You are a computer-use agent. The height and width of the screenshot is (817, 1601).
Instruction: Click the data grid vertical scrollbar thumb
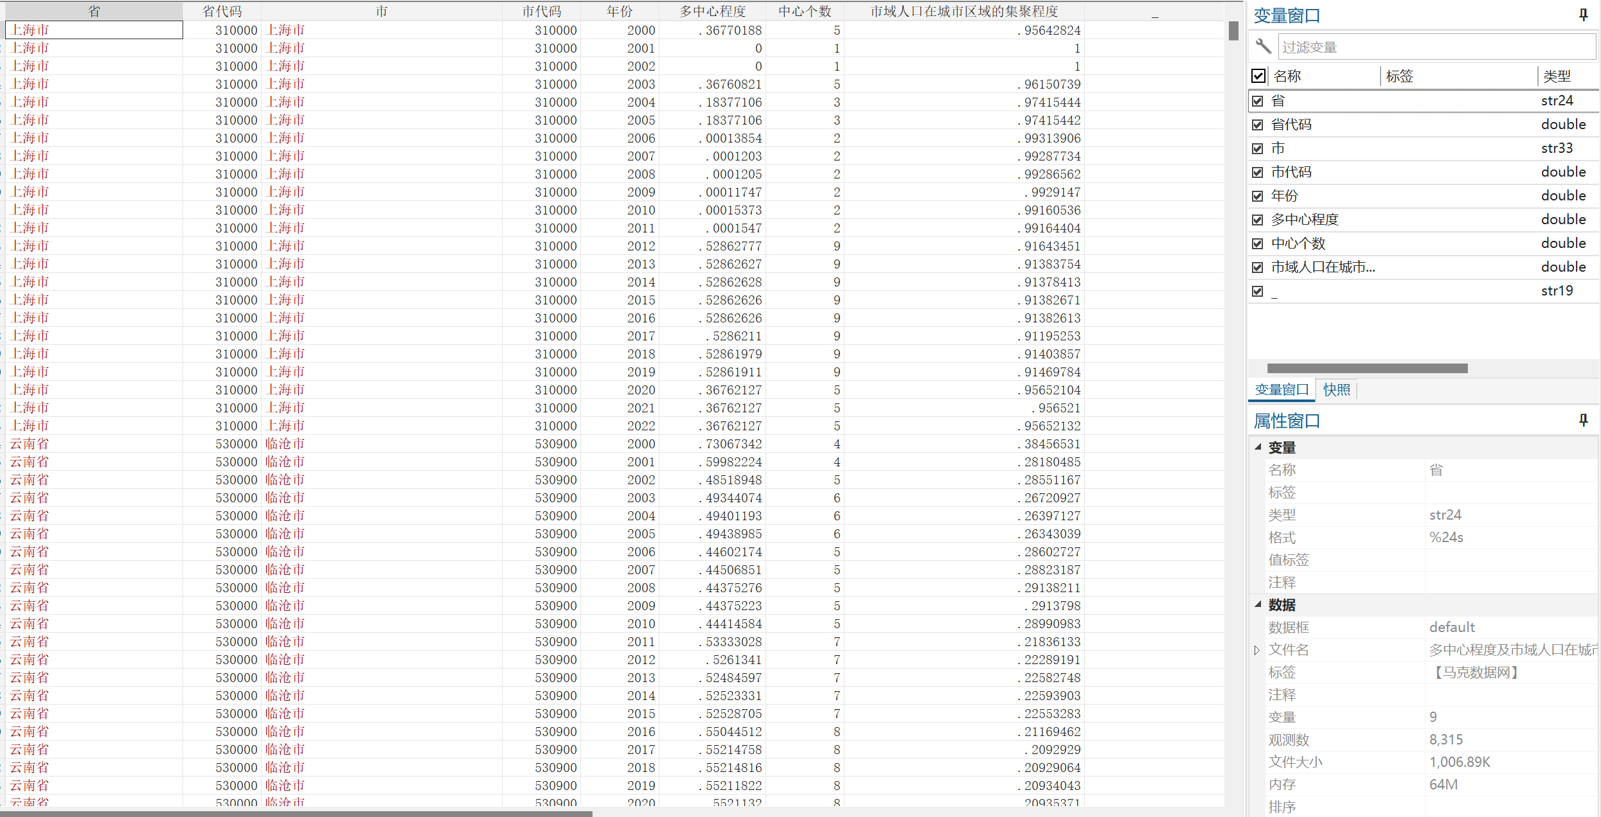pyautogui.click(x=1233, y=31)
